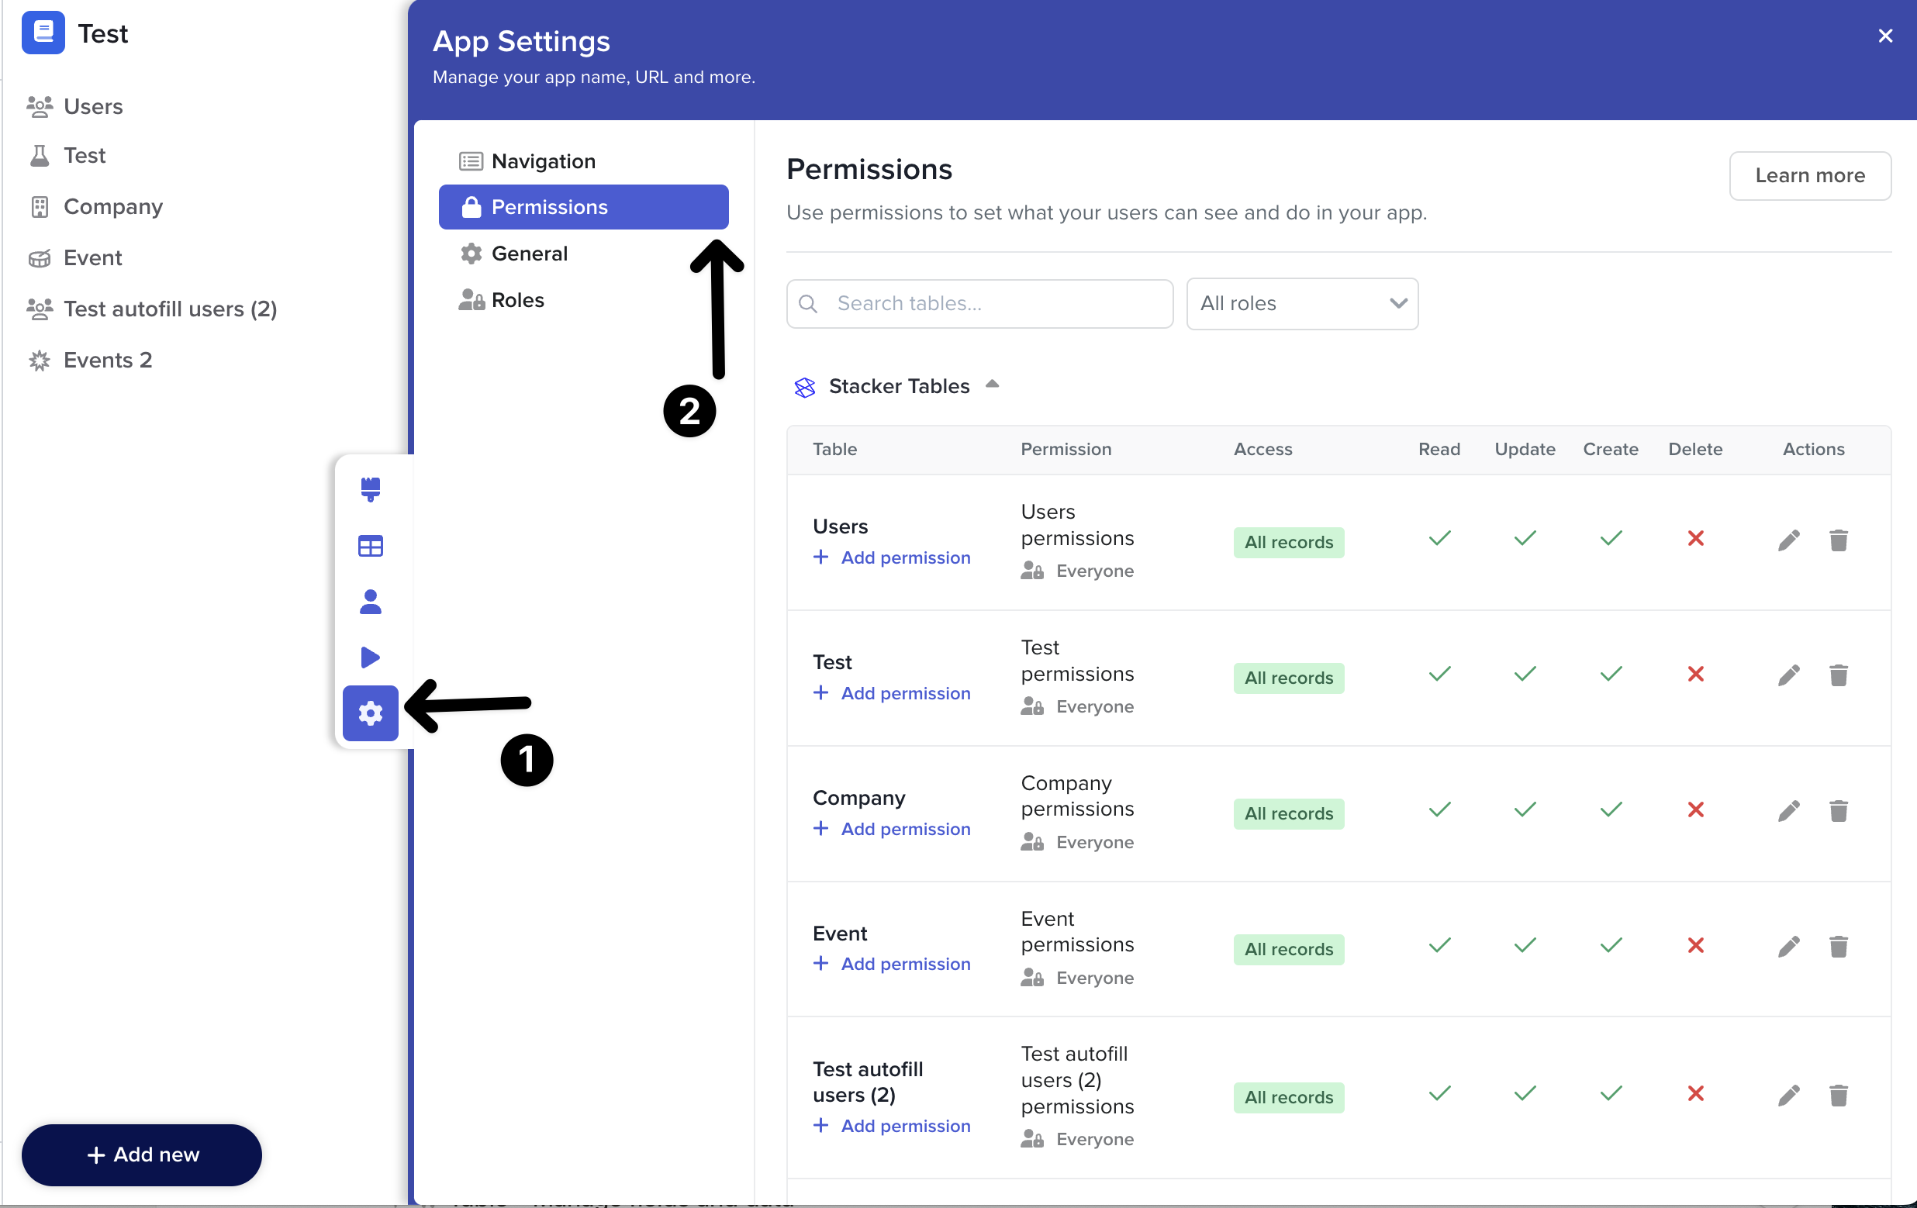The image size is (1917, 1208).
Task: Click trash icon for Event permissions
Action: click(x=1838, y=947)
